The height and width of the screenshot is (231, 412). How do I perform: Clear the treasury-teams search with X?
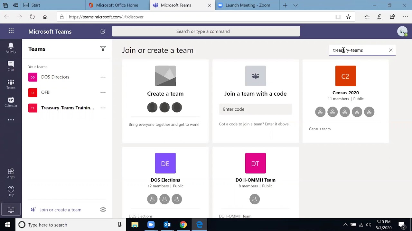click(391, 50)
